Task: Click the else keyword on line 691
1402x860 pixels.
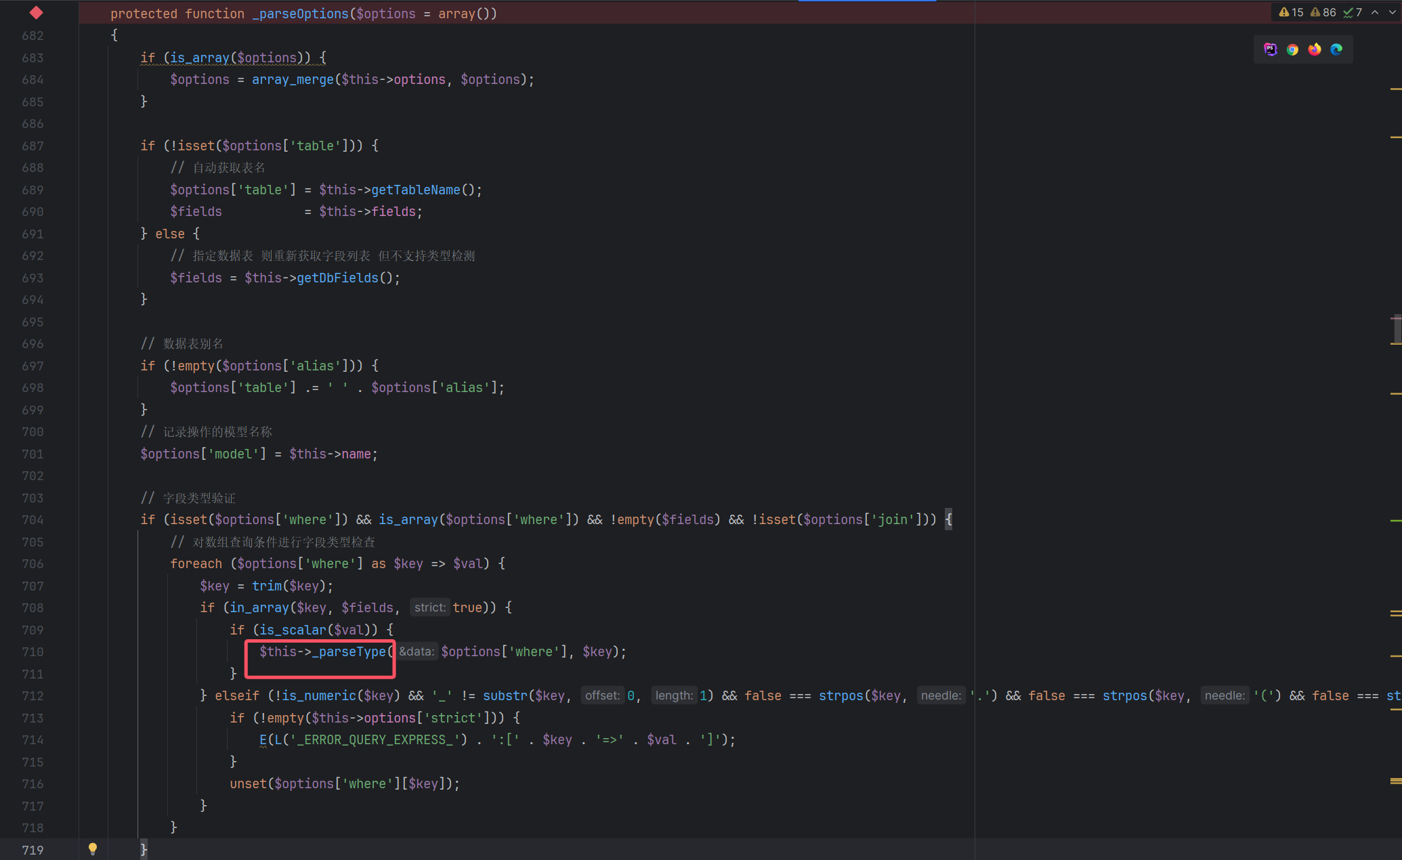Action: 170,234
